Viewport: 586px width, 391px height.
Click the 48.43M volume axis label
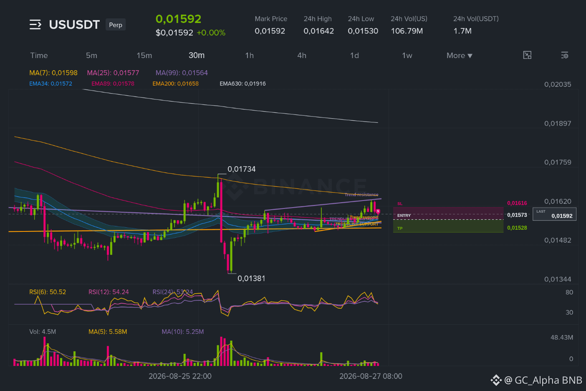click(562, 338)
